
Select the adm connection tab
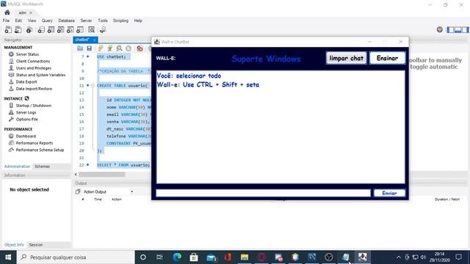(x=23, y=12)
